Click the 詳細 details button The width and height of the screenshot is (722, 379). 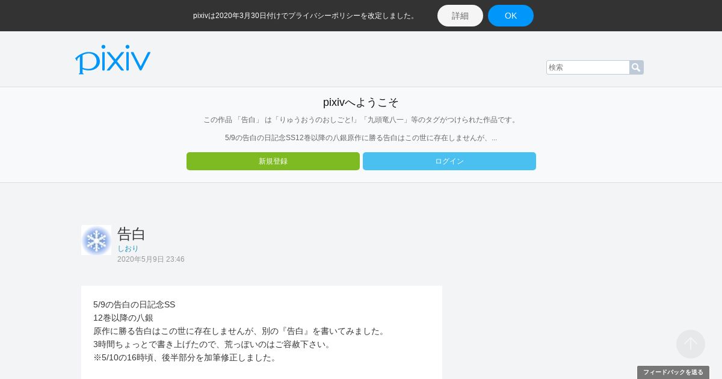[460, 16]
